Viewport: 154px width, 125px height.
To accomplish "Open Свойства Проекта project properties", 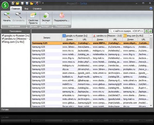I will (33, 18).
